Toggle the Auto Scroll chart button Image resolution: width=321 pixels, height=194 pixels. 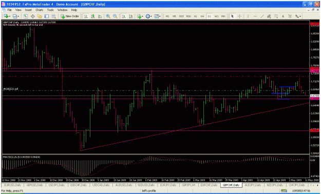(124, 16)
